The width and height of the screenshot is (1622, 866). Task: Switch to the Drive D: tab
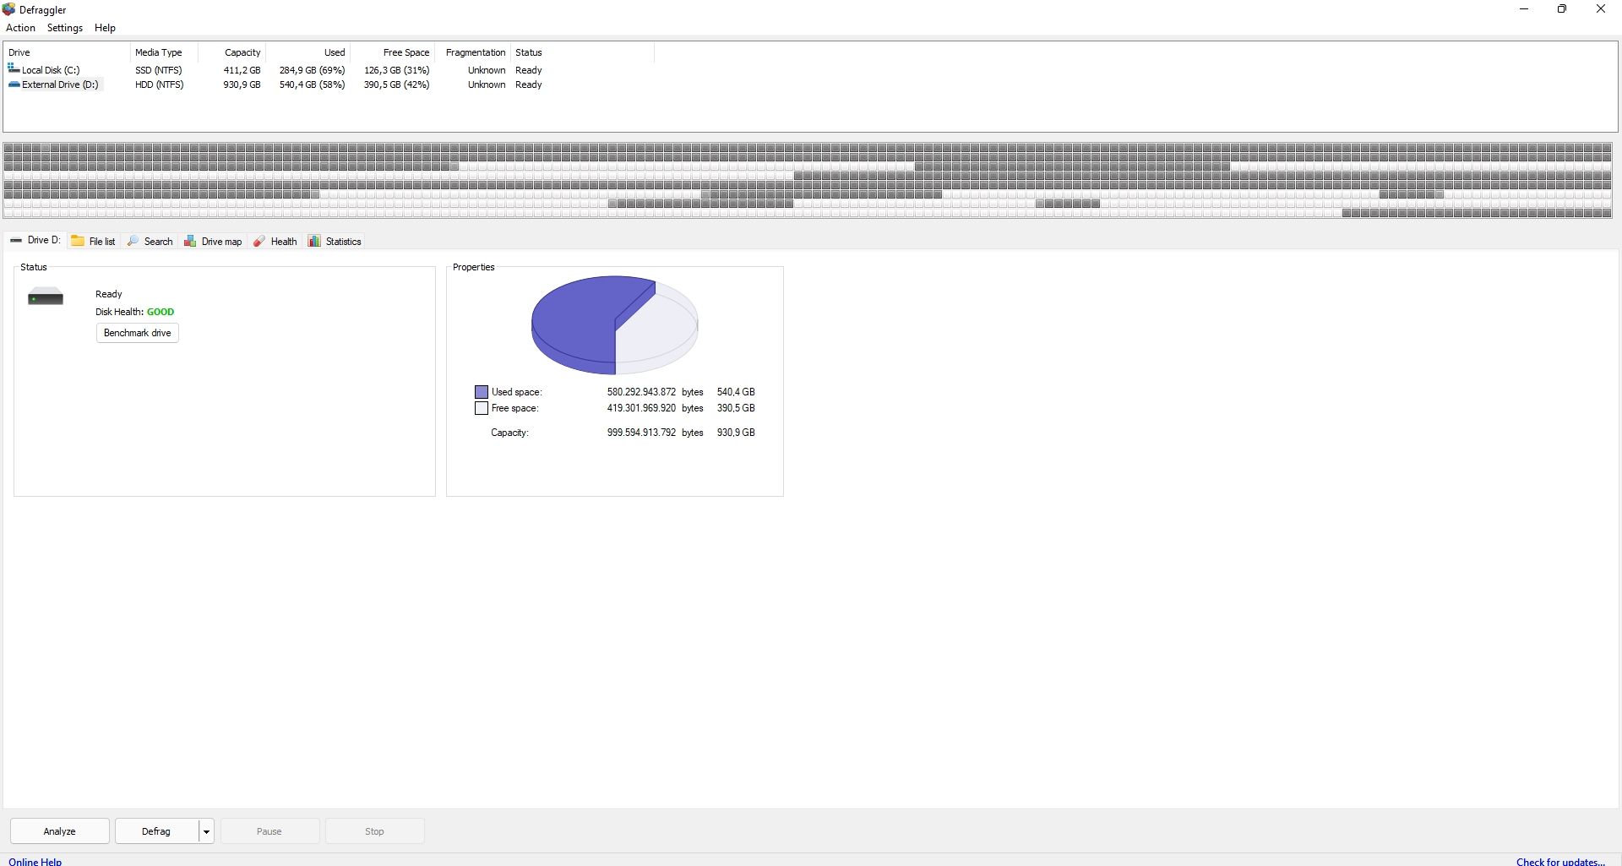[x=35, y=241]
